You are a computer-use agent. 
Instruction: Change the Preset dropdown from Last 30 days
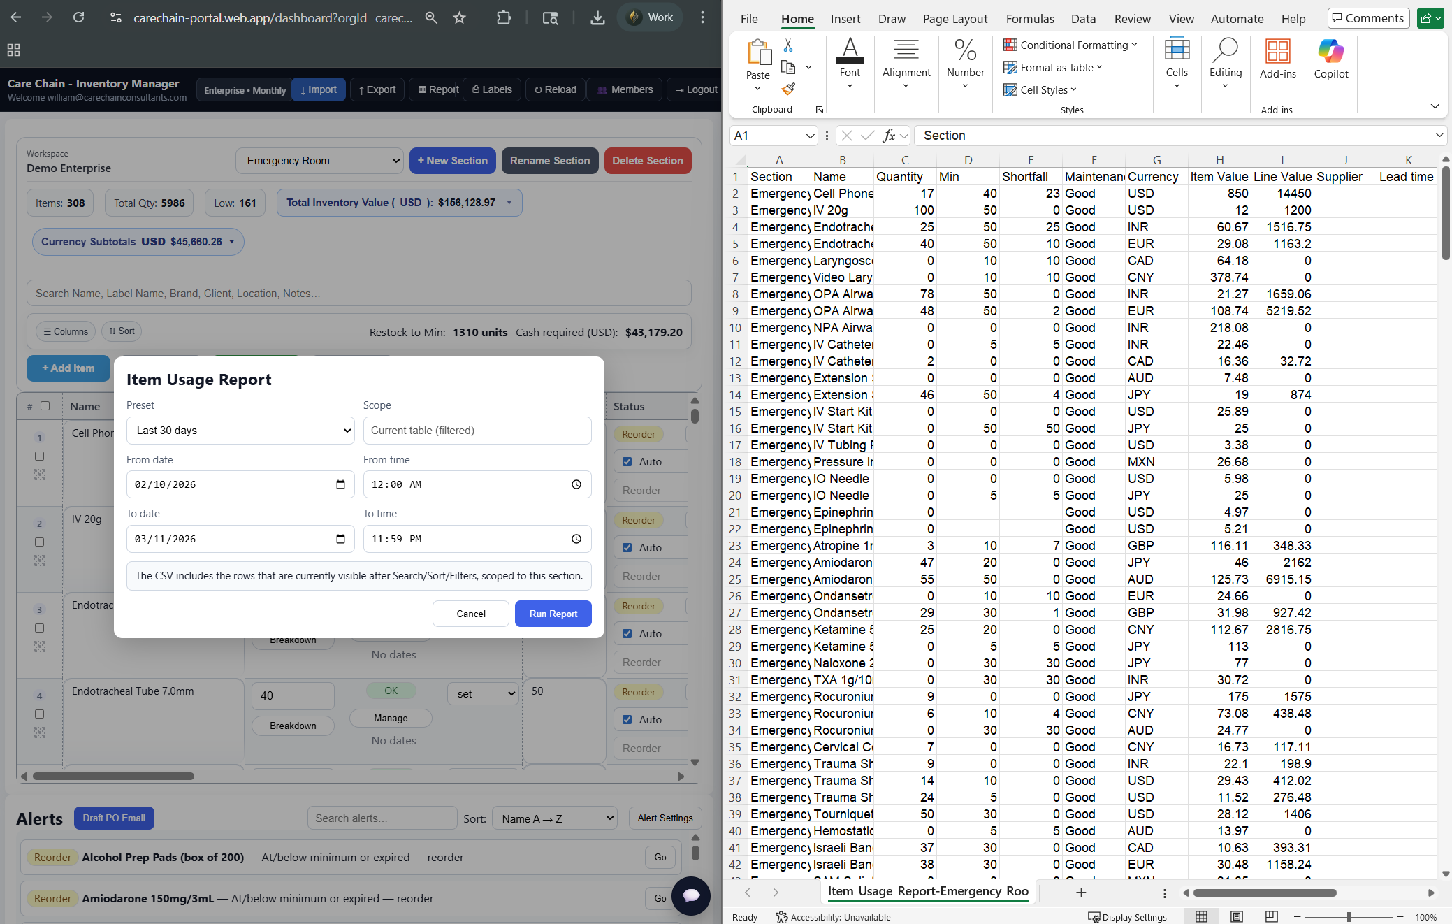tap(240, 430)
